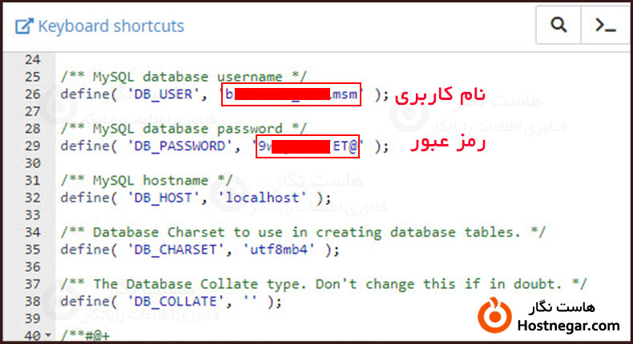Open the Keyboard shortcuts link

pos(111,26)
